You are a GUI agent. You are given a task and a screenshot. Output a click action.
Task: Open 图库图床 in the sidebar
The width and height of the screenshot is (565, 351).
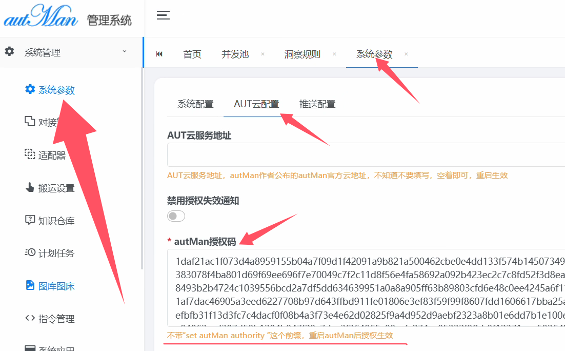[56, 286]
